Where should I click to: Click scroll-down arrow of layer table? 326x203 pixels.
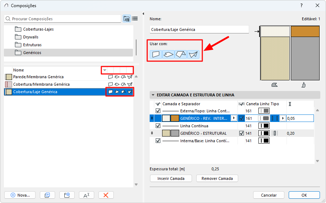(x=317, y=161)
